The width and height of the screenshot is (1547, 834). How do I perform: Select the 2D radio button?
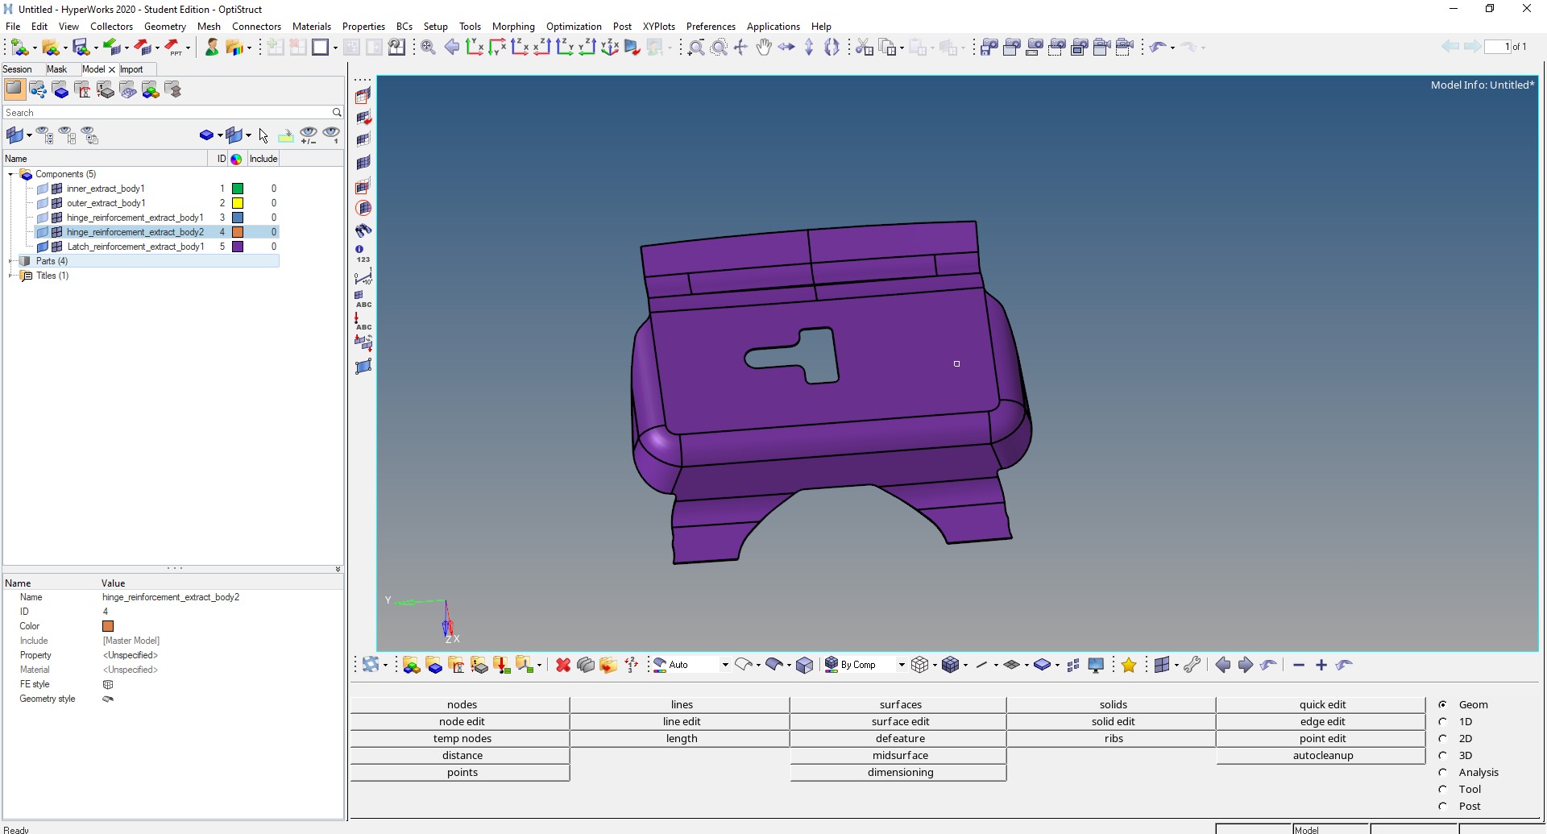(x=1443, y=738)
